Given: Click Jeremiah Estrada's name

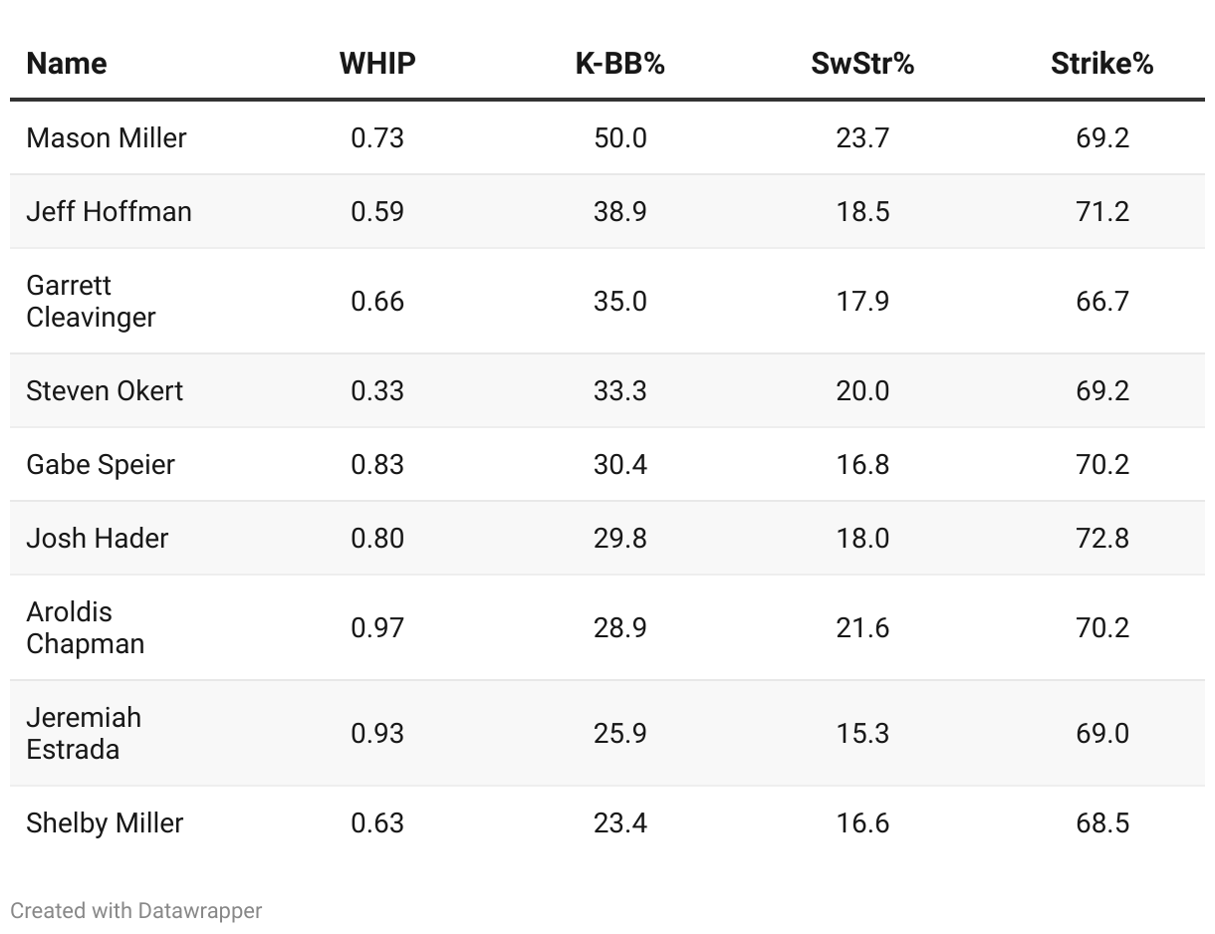Looking at the screenshot, I should [84, 733].
